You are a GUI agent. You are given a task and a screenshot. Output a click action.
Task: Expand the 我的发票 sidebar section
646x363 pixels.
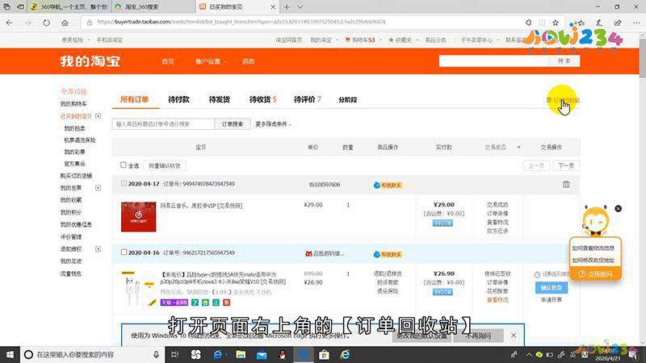[x=98, y=188]
